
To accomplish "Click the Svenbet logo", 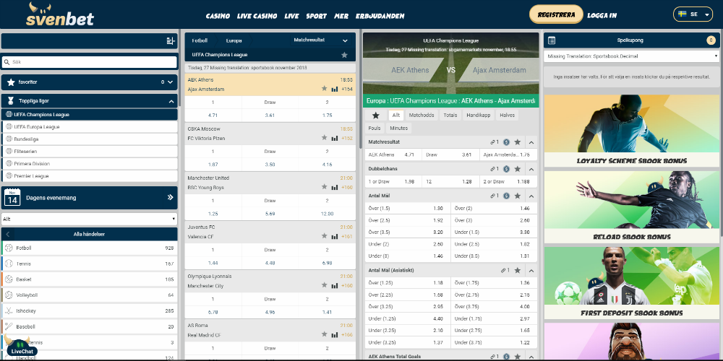I will coord(60,14).
